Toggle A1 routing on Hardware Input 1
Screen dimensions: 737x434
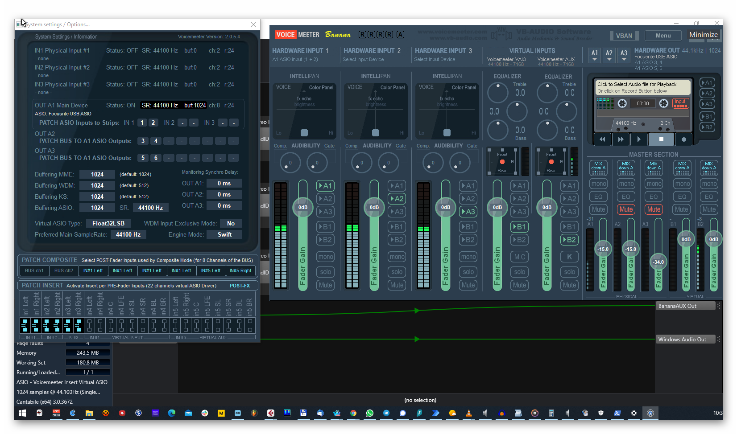coord(325,186)
